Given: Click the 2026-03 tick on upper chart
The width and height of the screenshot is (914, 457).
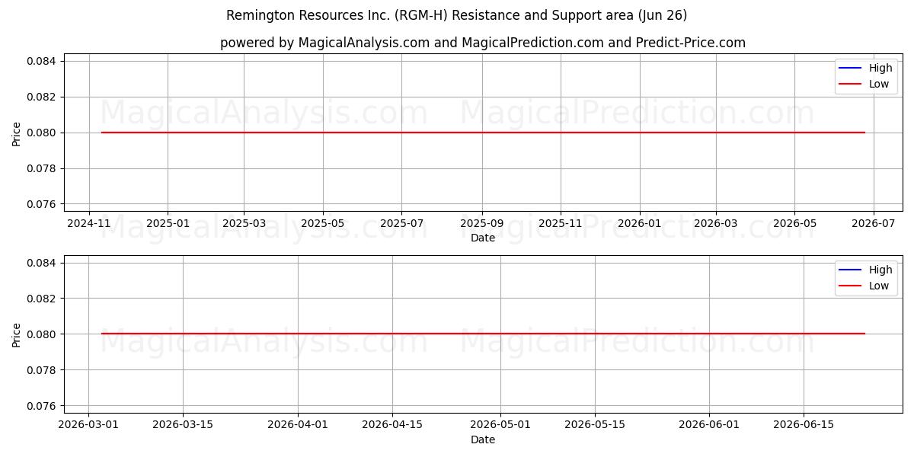Looking at the screenshot, I should coord(715,225).
